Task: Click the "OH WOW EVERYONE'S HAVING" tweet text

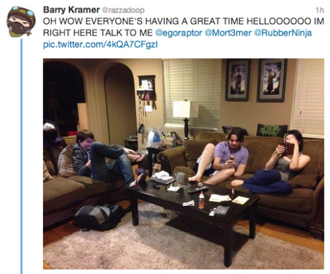Action: [115, 21]
